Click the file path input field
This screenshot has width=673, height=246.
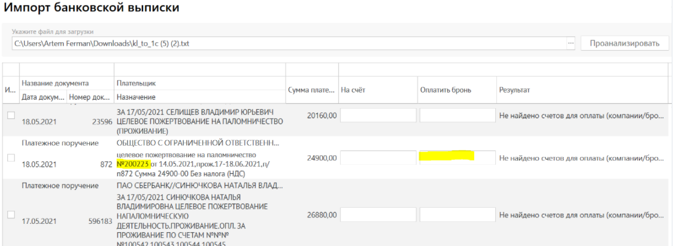287,44
